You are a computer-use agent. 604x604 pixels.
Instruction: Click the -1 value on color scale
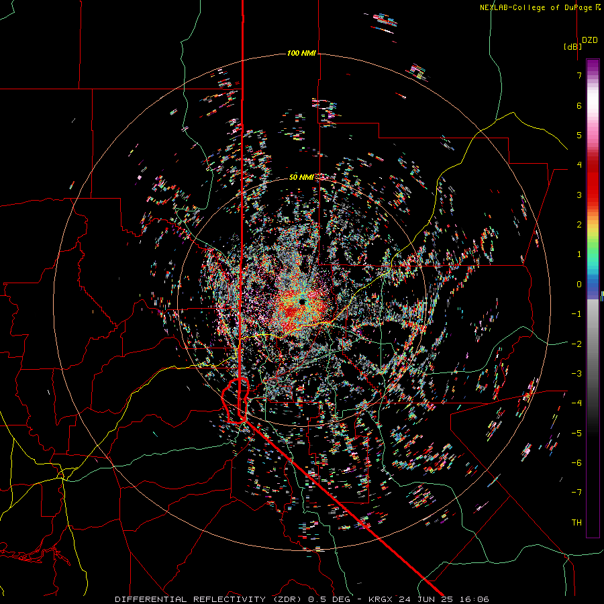click(x=576, y=314)
